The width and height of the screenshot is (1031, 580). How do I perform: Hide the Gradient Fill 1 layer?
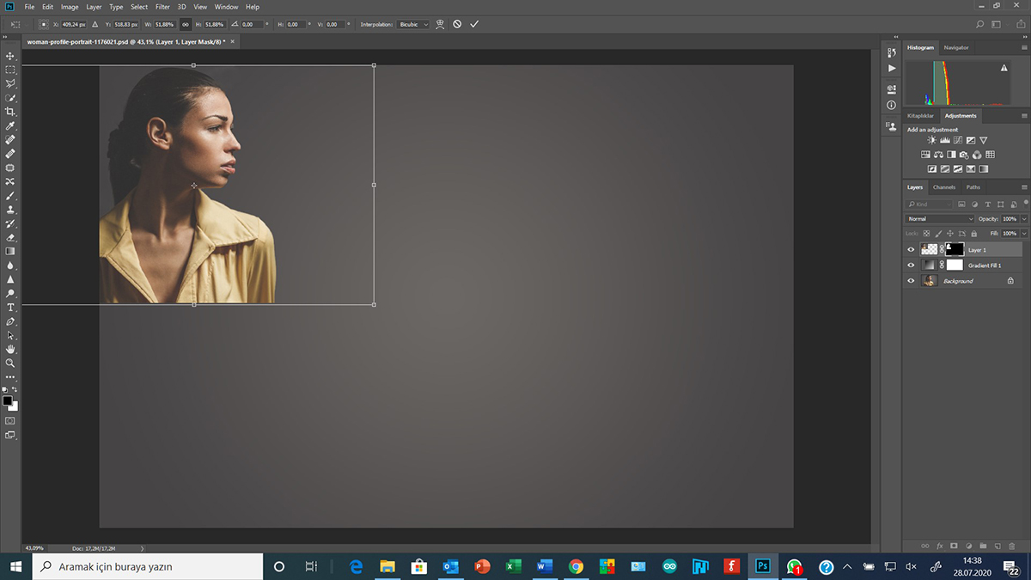pyautogui.click(x=911, y=266)
